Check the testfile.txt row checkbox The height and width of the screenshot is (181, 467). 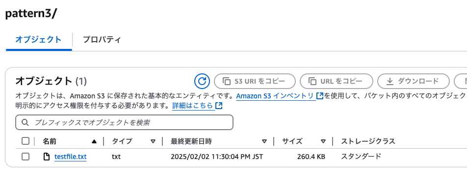26,157
